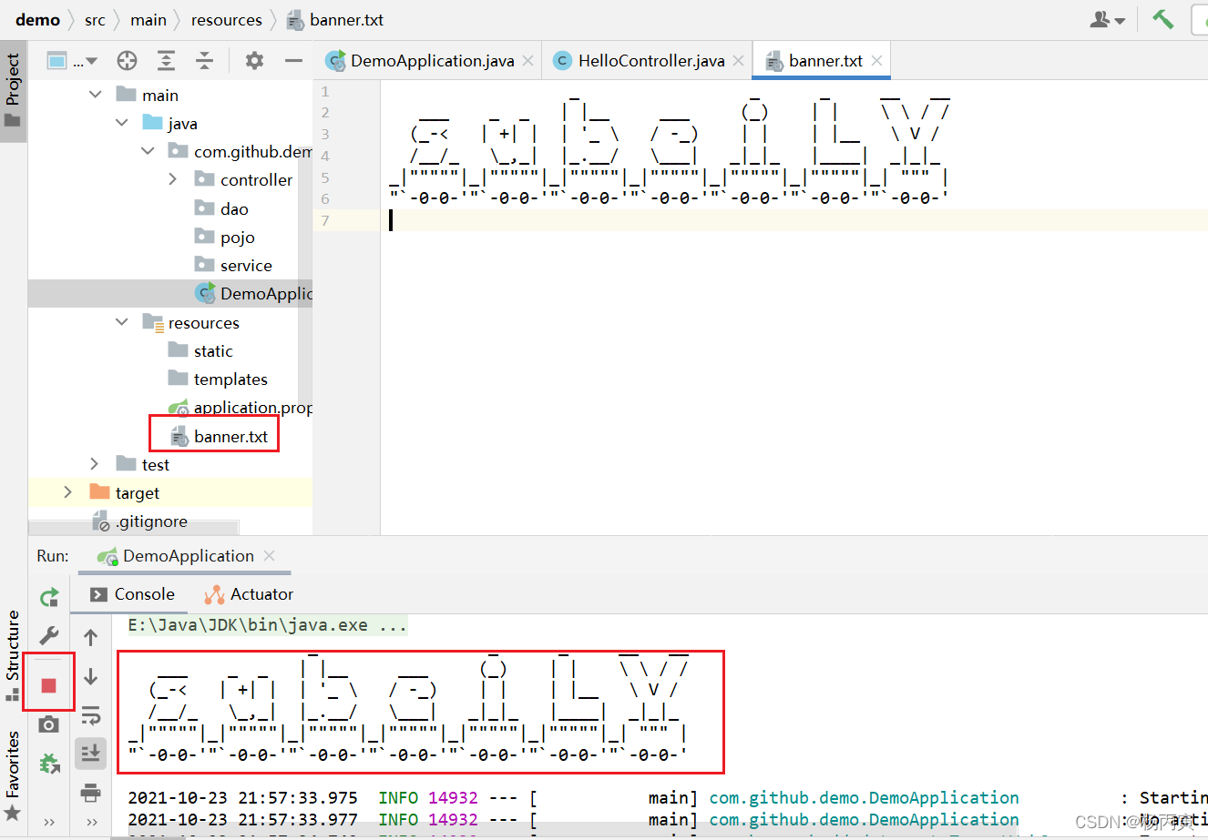Click the camera Dump Threads icon

tap(49, 724)
